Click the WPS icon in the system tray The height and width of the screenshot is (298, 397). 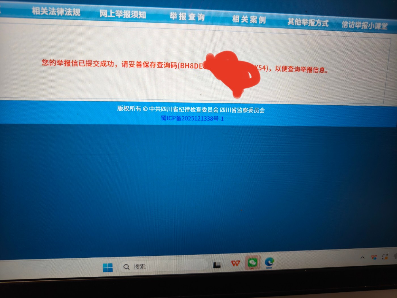tap(374, 257)
